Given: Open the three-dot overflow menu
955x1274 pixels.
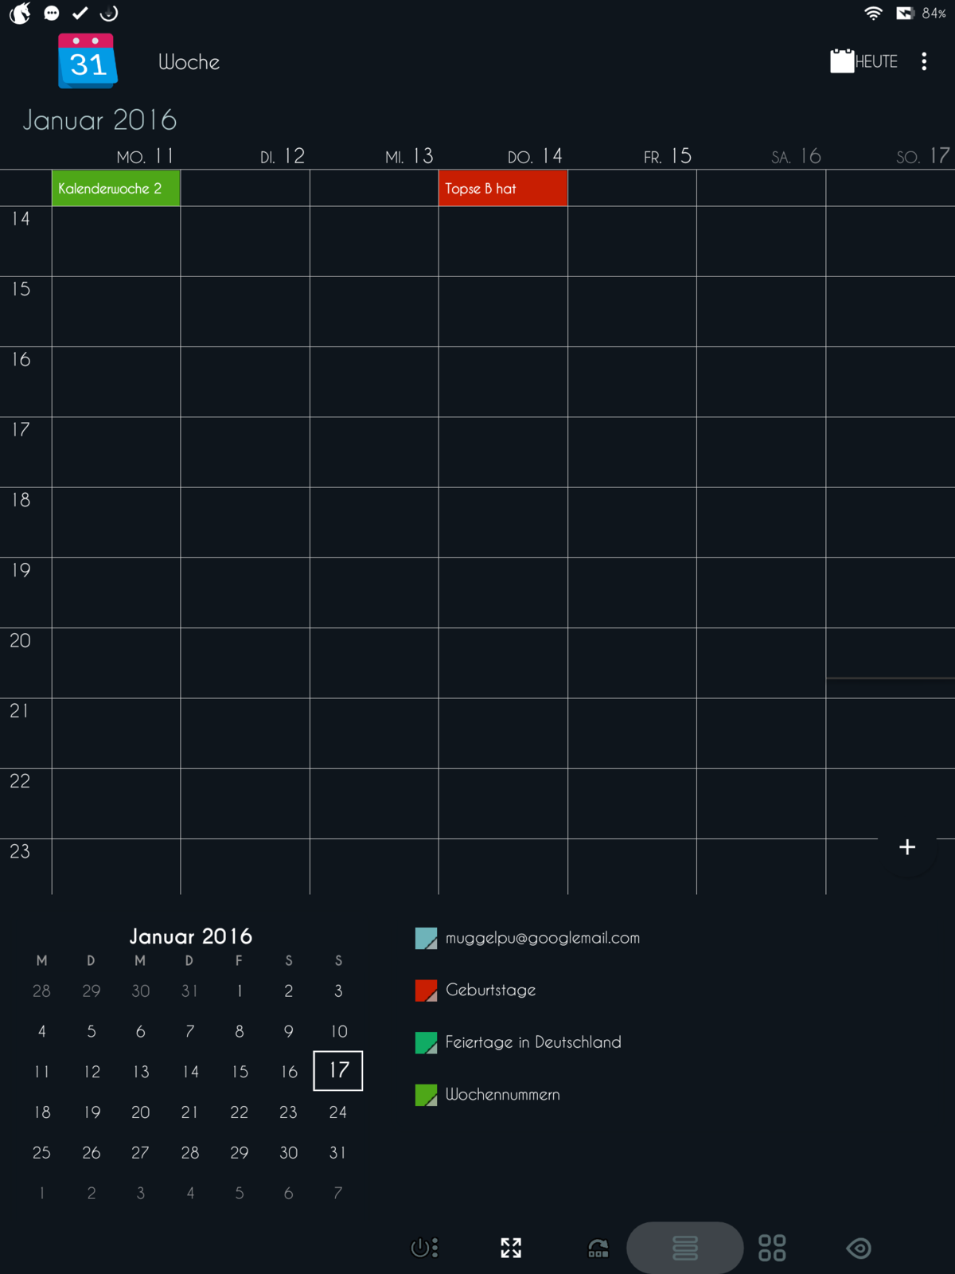Looking at the screenshot, I should click(924, 61).
